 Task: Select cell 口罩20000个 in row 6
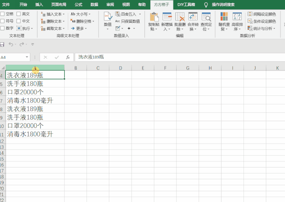[35, 92]
